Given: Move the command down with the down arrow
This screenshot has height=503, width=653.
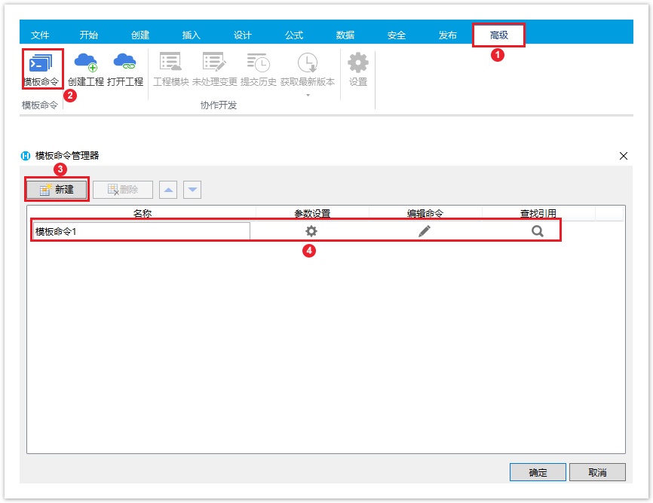Looking at the screenshot, I should point(192,190).
